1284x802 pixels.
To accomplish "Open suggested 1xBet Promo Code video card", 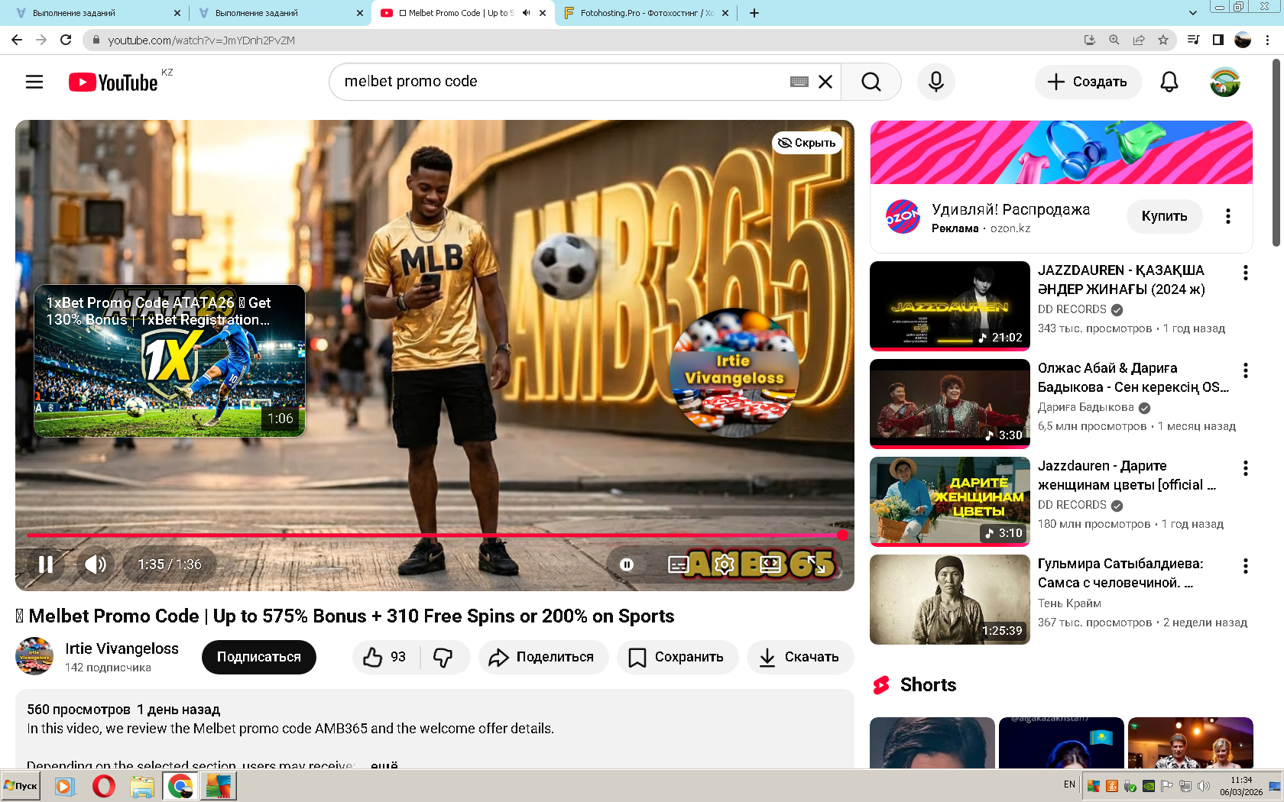I will [170, 361].
